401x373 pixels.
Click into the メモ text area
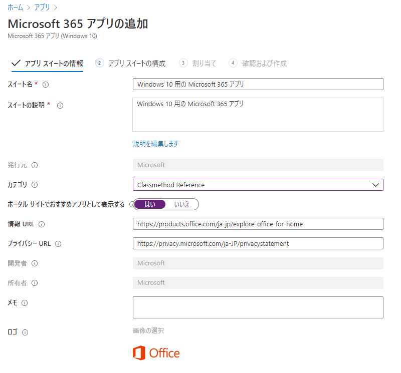click(x=258, y=307)
